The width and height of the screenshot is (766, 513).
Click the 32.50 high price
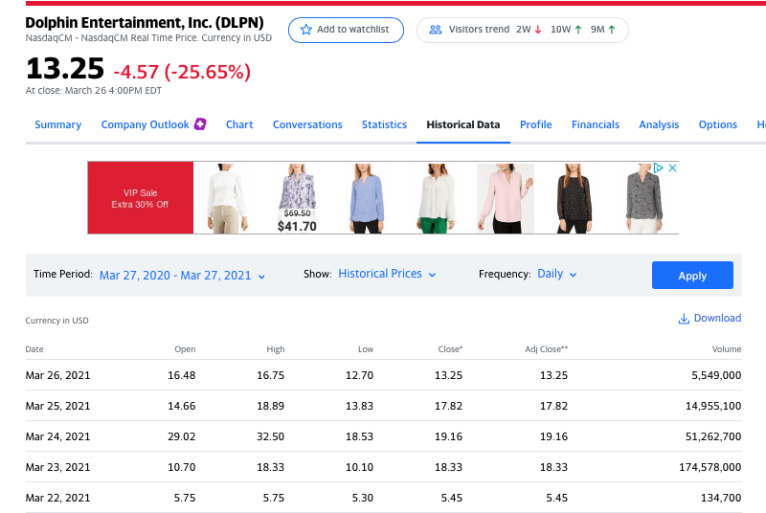(x=271, y=436)
